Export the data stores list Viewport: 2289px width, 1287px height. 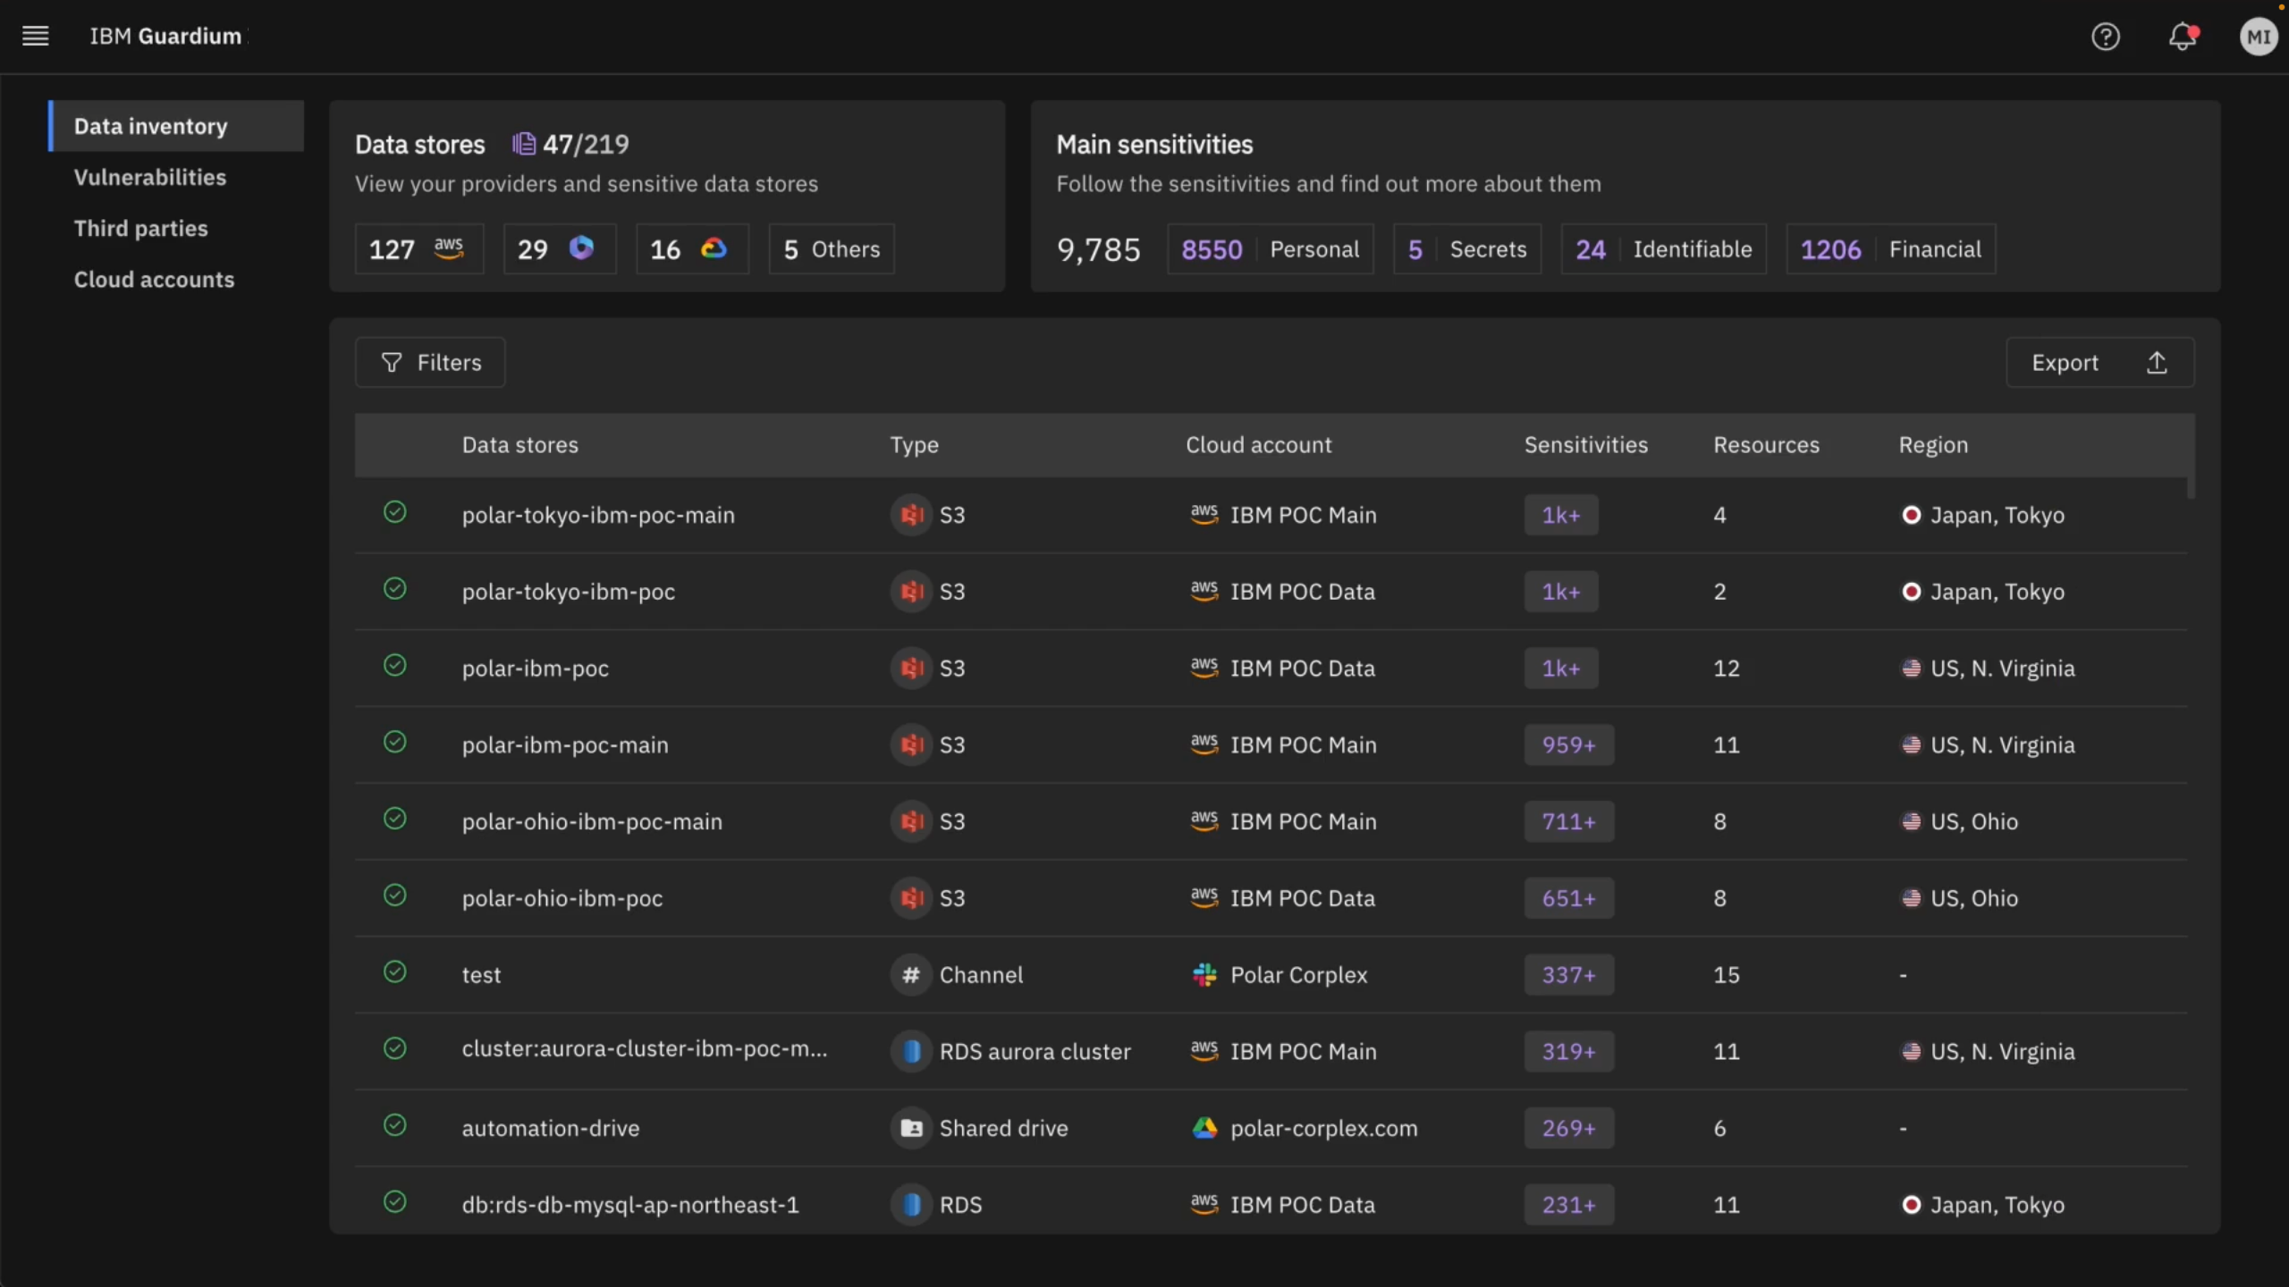click(x=2099, y=362)
